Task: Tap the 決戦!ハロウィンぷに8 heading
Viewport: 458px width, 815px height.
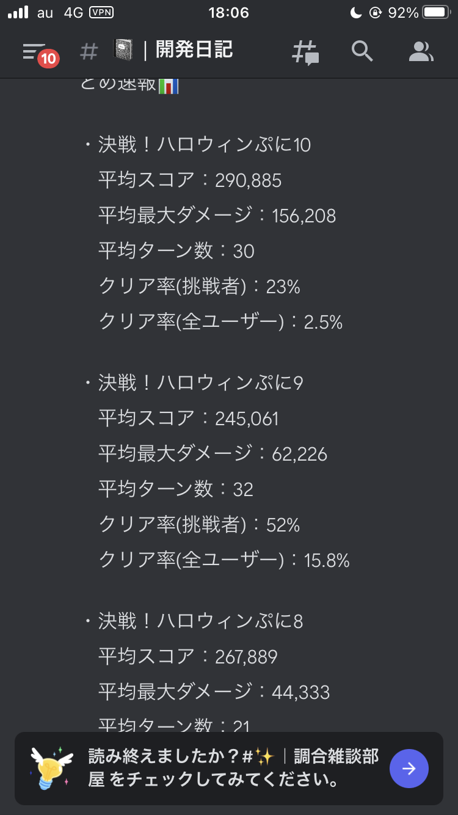Action: [201, 621]
